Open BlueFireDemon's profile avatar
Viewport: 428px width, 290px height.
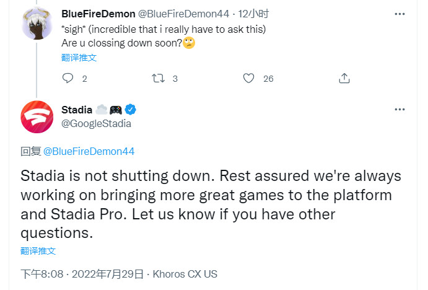37,24
